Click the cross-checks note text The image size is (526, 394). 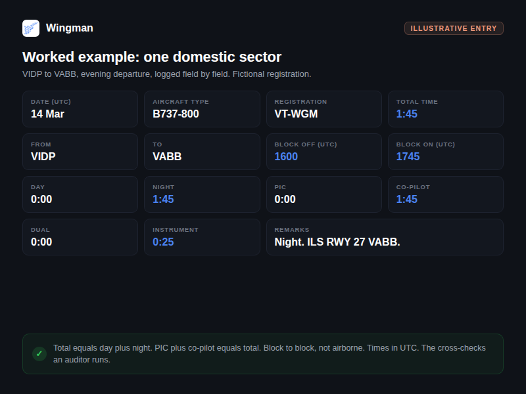coord(270,354)
